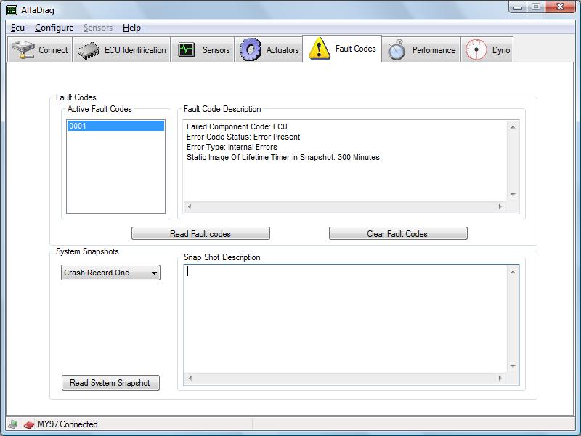Click the Performance stopwatch icon
Image resolution: width=581 pixels, height=436 pixels.
coord(397,49)
